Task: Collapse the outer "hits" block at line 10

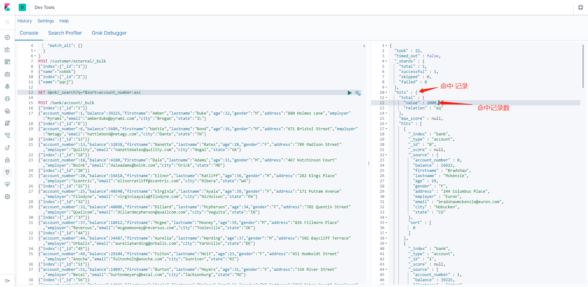Action: [386, 93]
